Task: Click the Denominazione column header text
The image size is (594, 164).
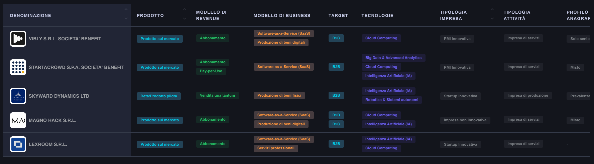Action: click(x=30, y=16)
